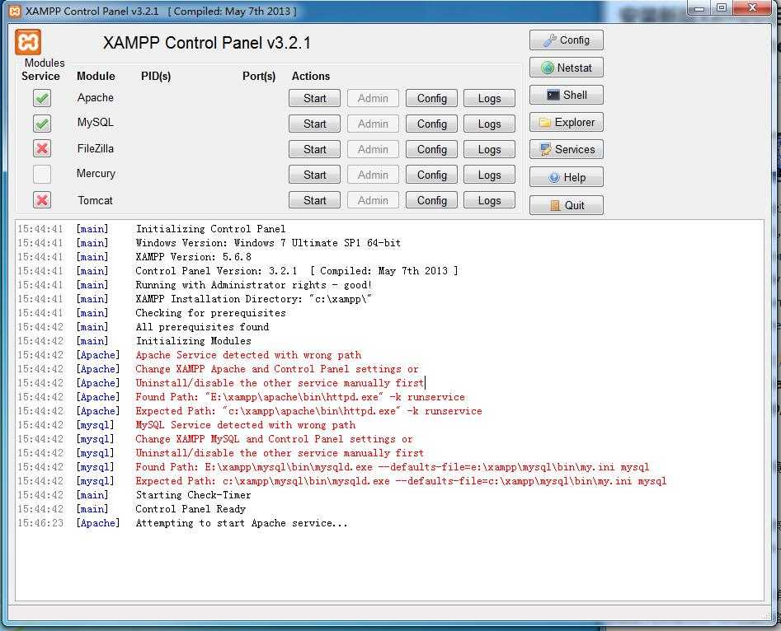Open the Tomcat Logs menu
The height and width of the screenshot is (631, 781).
click(x=489, y=200)
